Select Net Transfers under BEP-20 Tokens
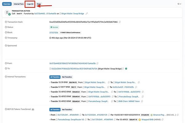The height and width of the screenshot is (123, 185). (x=67, y=109)
